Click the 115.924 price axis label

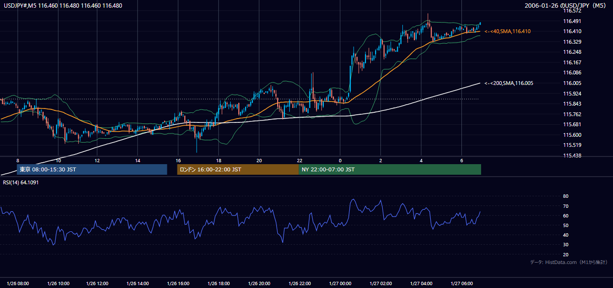[571, 94]
